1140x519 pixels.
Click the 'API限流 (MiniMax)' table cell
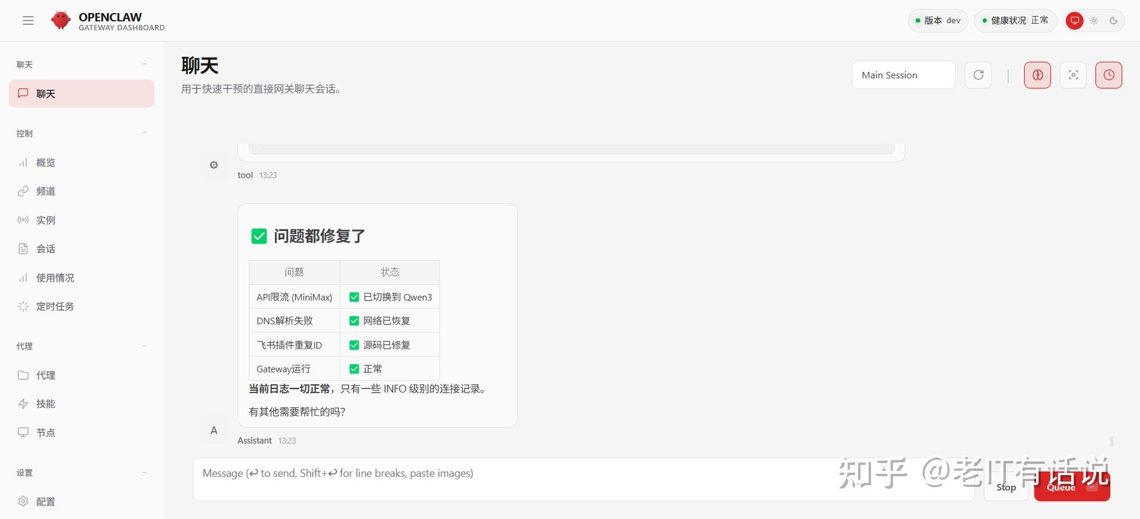click(x=294, y=297)
